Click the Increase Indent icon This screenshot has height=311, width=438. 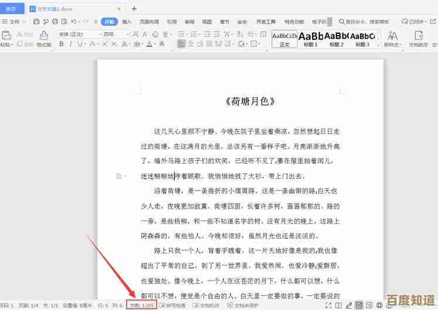point(217,34)
